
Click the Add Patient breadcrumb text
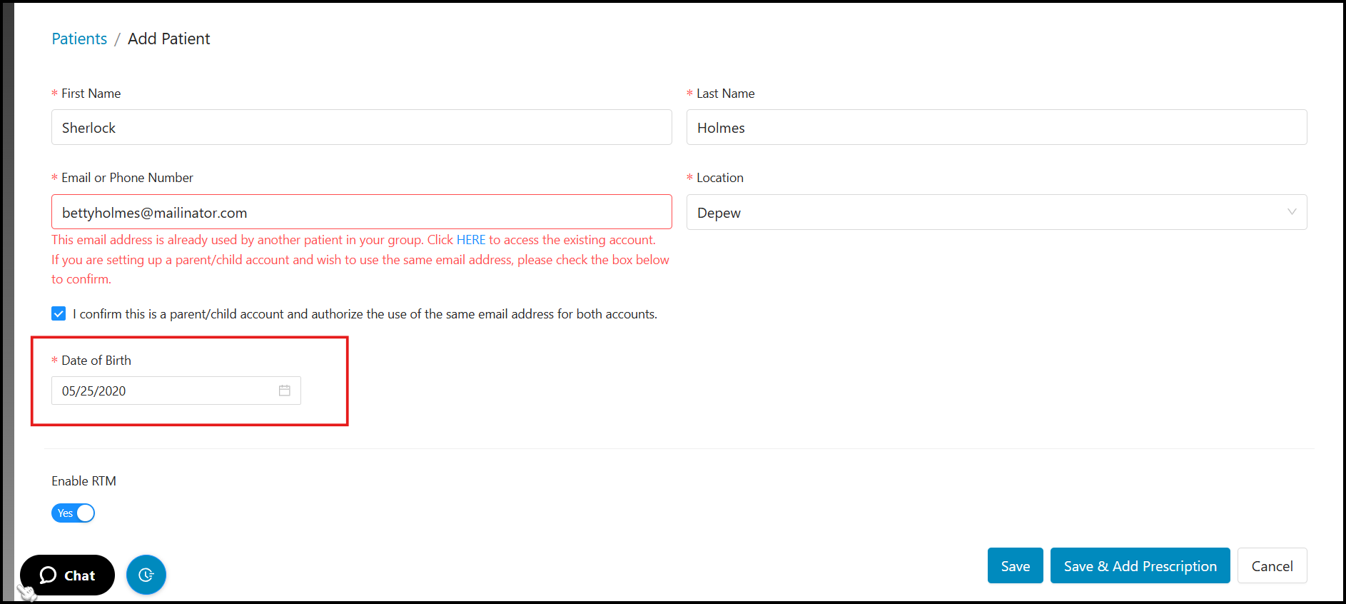169,39
